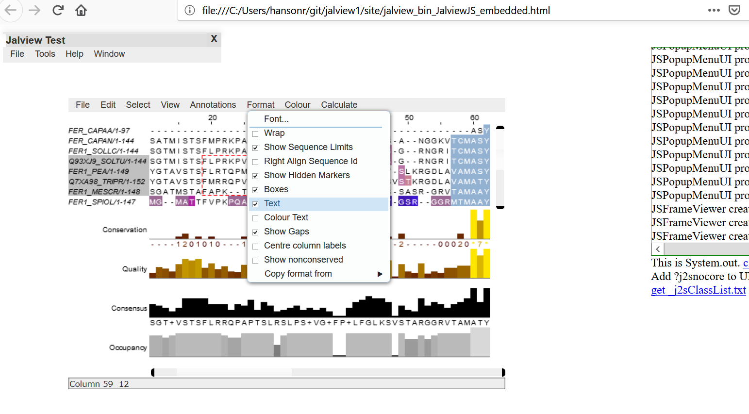749x414 pixels.
Task: Click column 60 ruler marker
Action: click(475, 118)
